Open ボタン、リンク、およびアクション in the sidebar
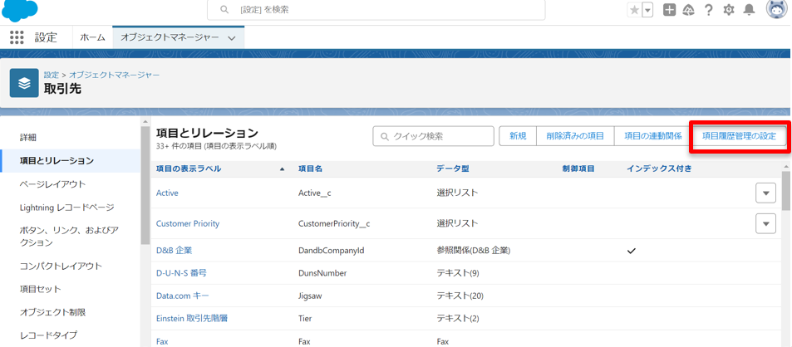This screenshot has width=792, height=347. pyautogui.click(x=71, y=237)
